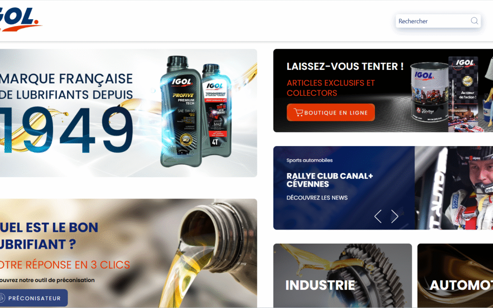Follow the Découvrez les news link
This screenshot has height=308, width=493.
[317, 198]
